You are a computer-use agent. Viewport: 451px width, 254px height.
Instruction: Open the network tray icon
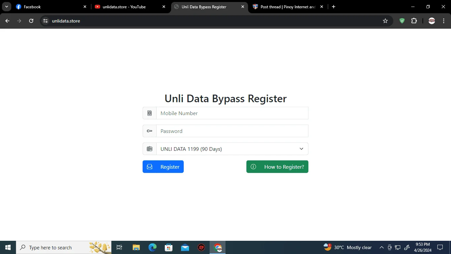click(x=398, y=247)
